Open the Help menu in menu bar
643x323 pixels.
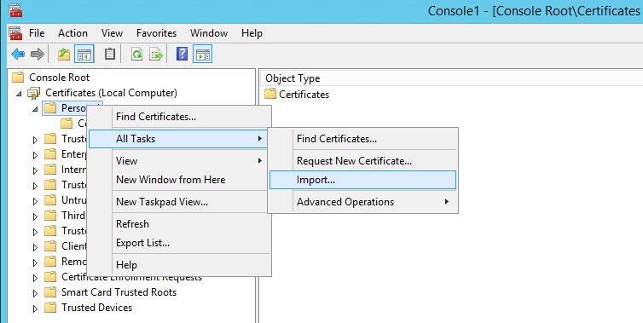point(252,32)
